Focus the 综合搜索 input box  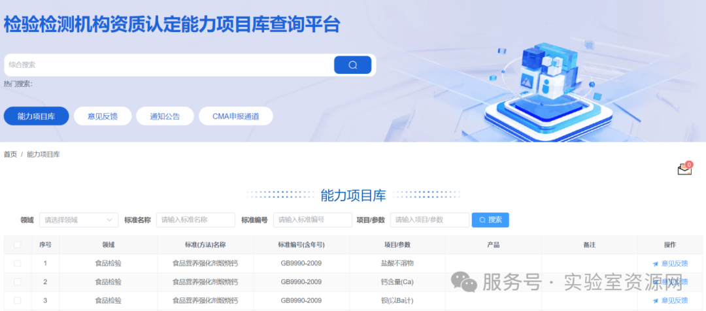point(169,65)
